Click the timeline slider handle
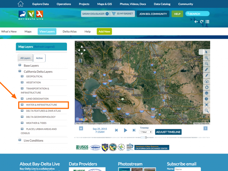 click(x=146, y=138)
